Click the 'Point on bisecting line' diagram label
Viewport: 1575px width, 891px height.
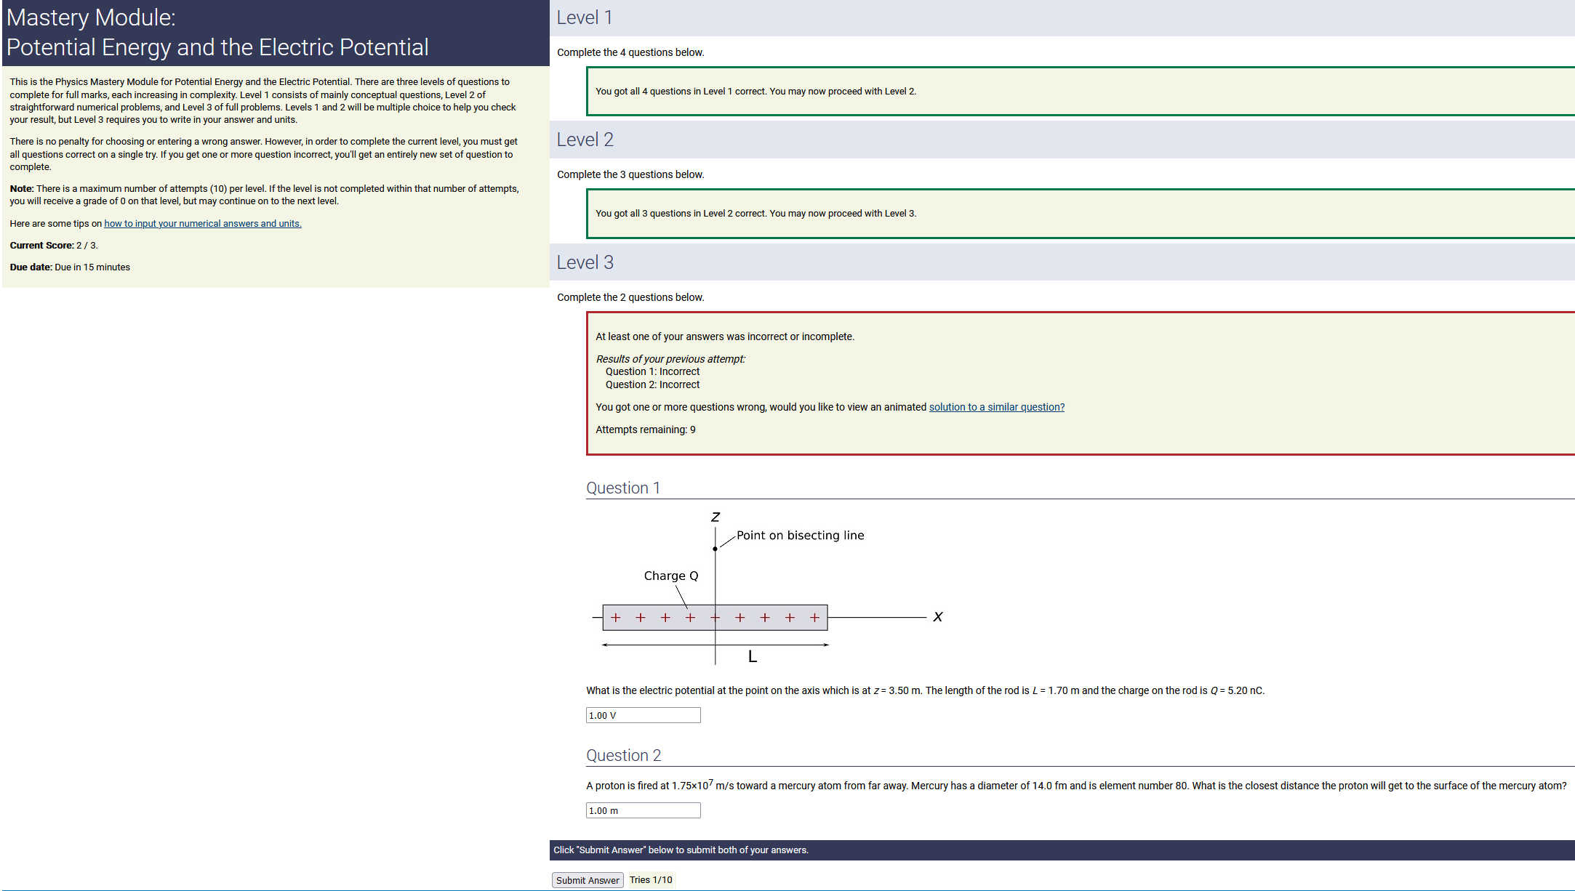(800, 536)
